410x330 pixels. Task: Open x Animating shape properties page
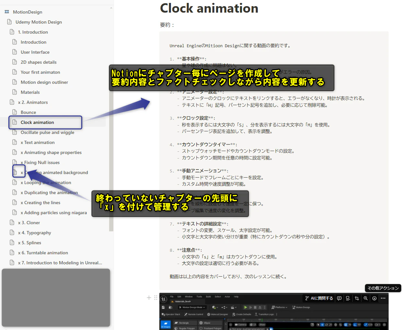51,152
